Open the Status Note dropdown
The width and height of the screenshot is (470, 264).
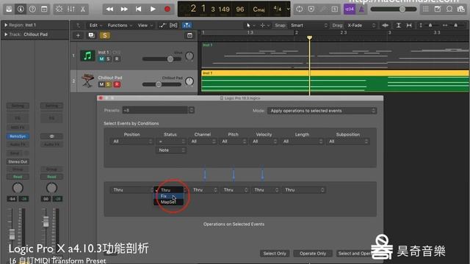[x=170, y=150]
